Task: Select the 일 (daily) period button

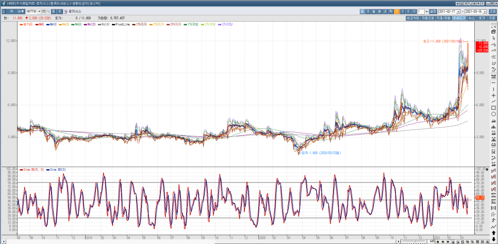Action: (362, 11)
